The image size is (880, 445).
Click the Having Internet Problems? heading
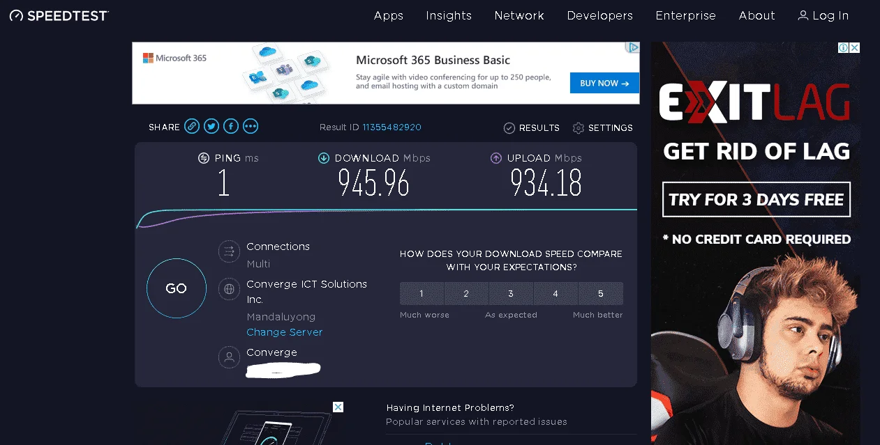pyautogui.click(x=450, y=407)
